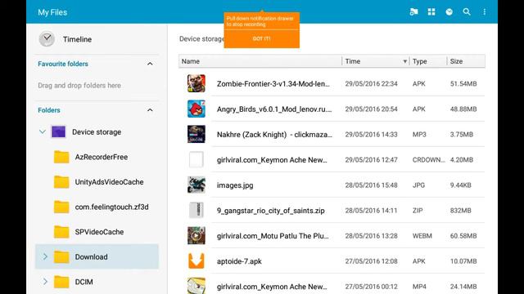
Task: Select the aptoide-7.apk file name
Action: (239, 261)
